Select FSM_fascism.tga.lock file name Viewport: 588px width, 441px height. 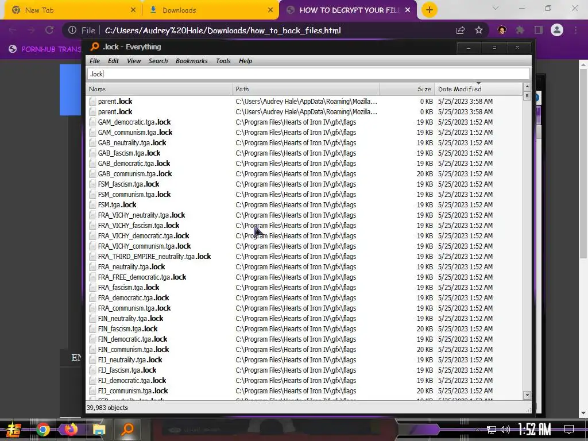(x=129, y=184)
